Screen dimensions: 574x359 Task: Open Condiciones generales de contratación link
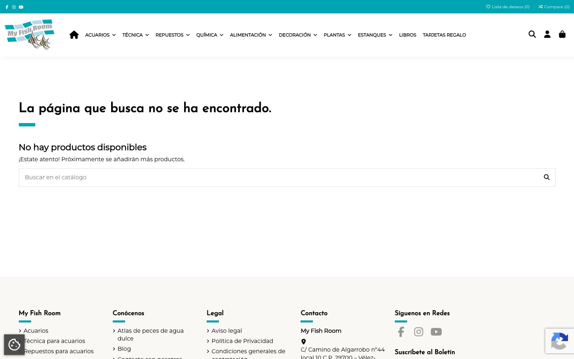pyautogui.click(x=248, y=354)
